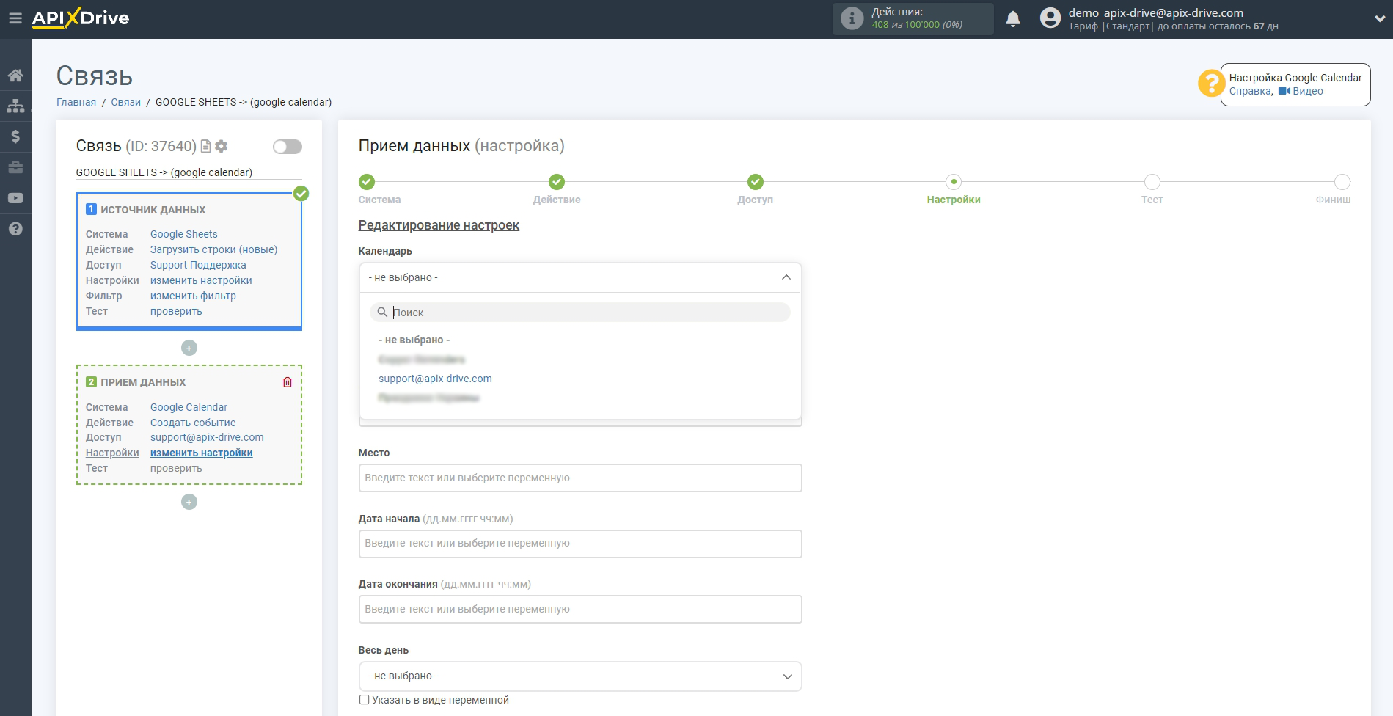Click the user avatar icon
1393x716 pixels.
1050,18
